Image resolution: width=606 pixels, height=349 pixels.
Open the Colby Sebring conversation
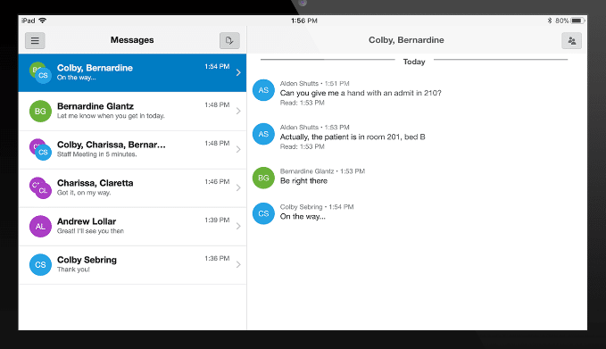(132, 265)
